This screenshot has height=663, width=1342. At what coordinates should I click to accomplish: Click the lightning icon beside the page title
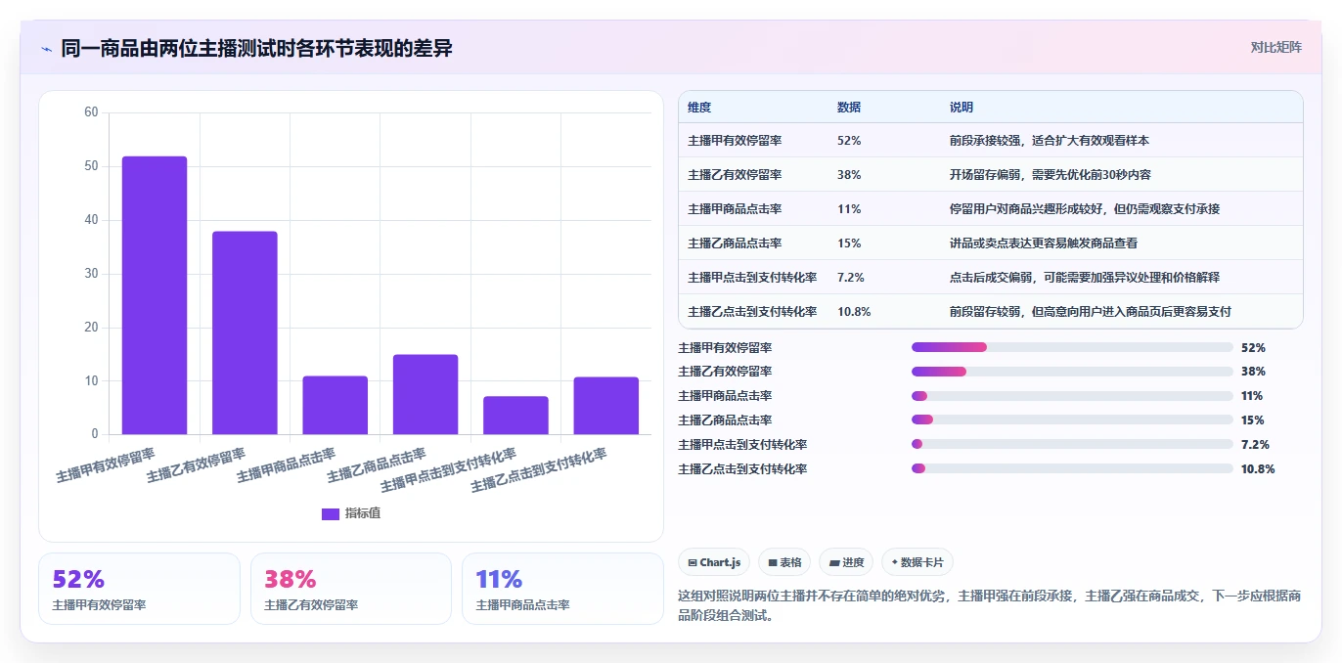point(46,49)
